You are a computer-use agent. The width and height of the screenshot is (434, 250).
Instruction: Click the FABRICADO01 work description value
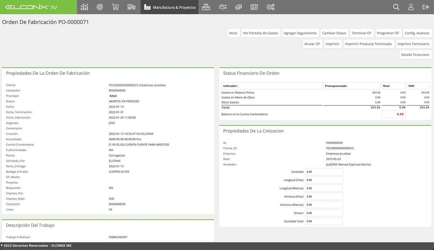pyautogui.click(x=118, y=237)
